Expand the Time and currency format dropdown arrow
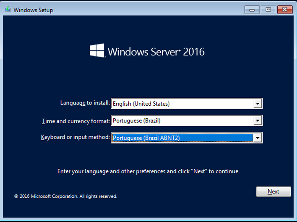The image size is (297, 222). pyautogui.click(x=258, y=120)
